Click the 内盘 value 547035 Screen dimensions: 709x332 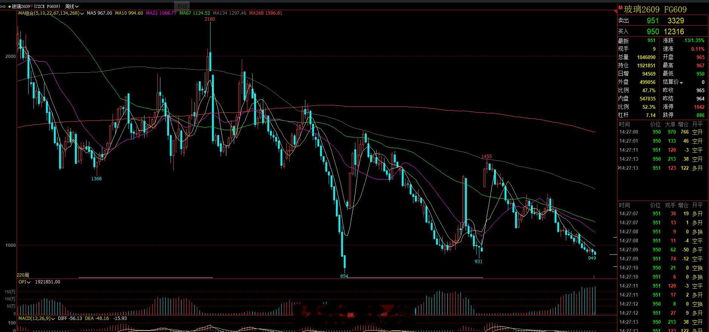click(648, 99)
